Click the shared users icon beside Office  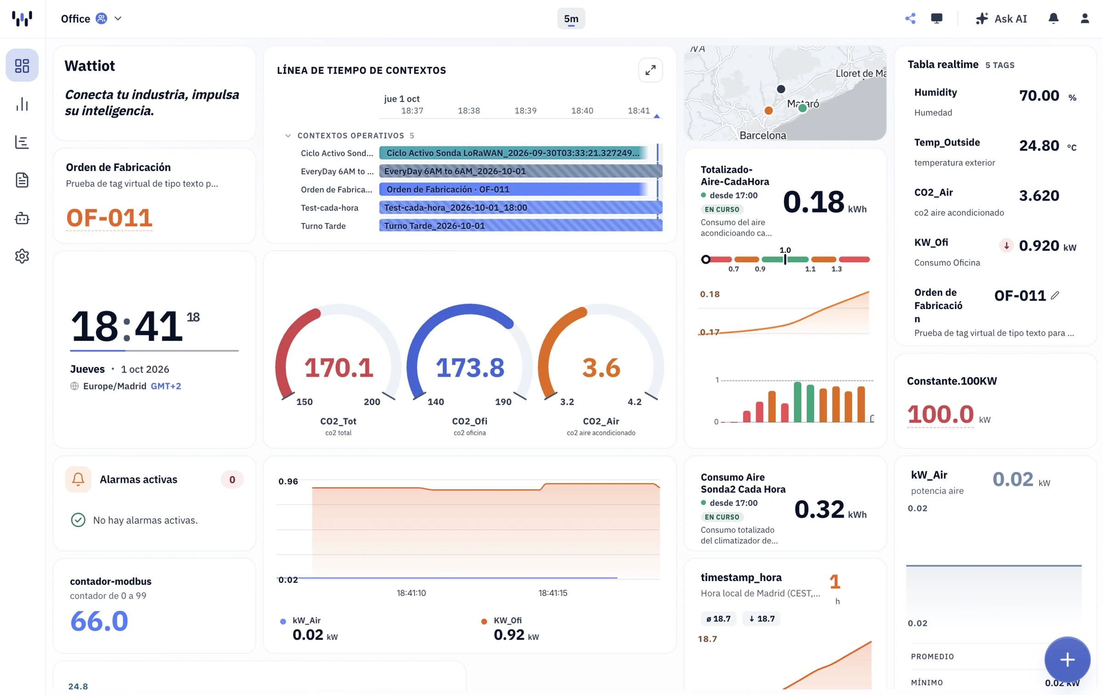click(102, 18)
